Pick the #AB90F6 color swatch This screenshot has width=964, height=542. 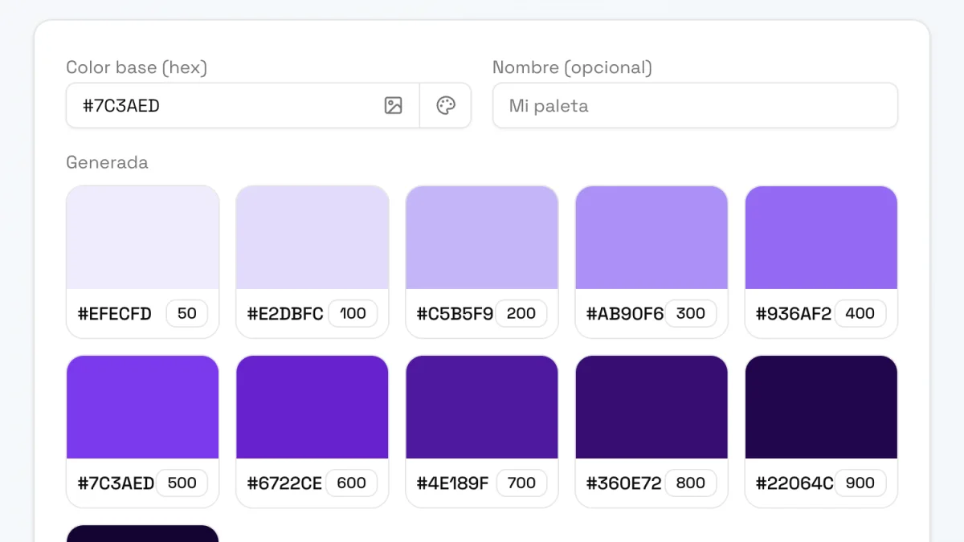point(652,238)
